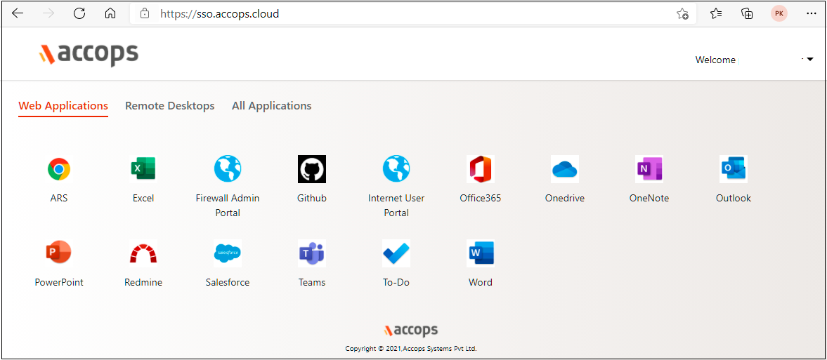Switch to the Remote Desktops tab
The image size is (827, 360).
click(x=169, y=106)
